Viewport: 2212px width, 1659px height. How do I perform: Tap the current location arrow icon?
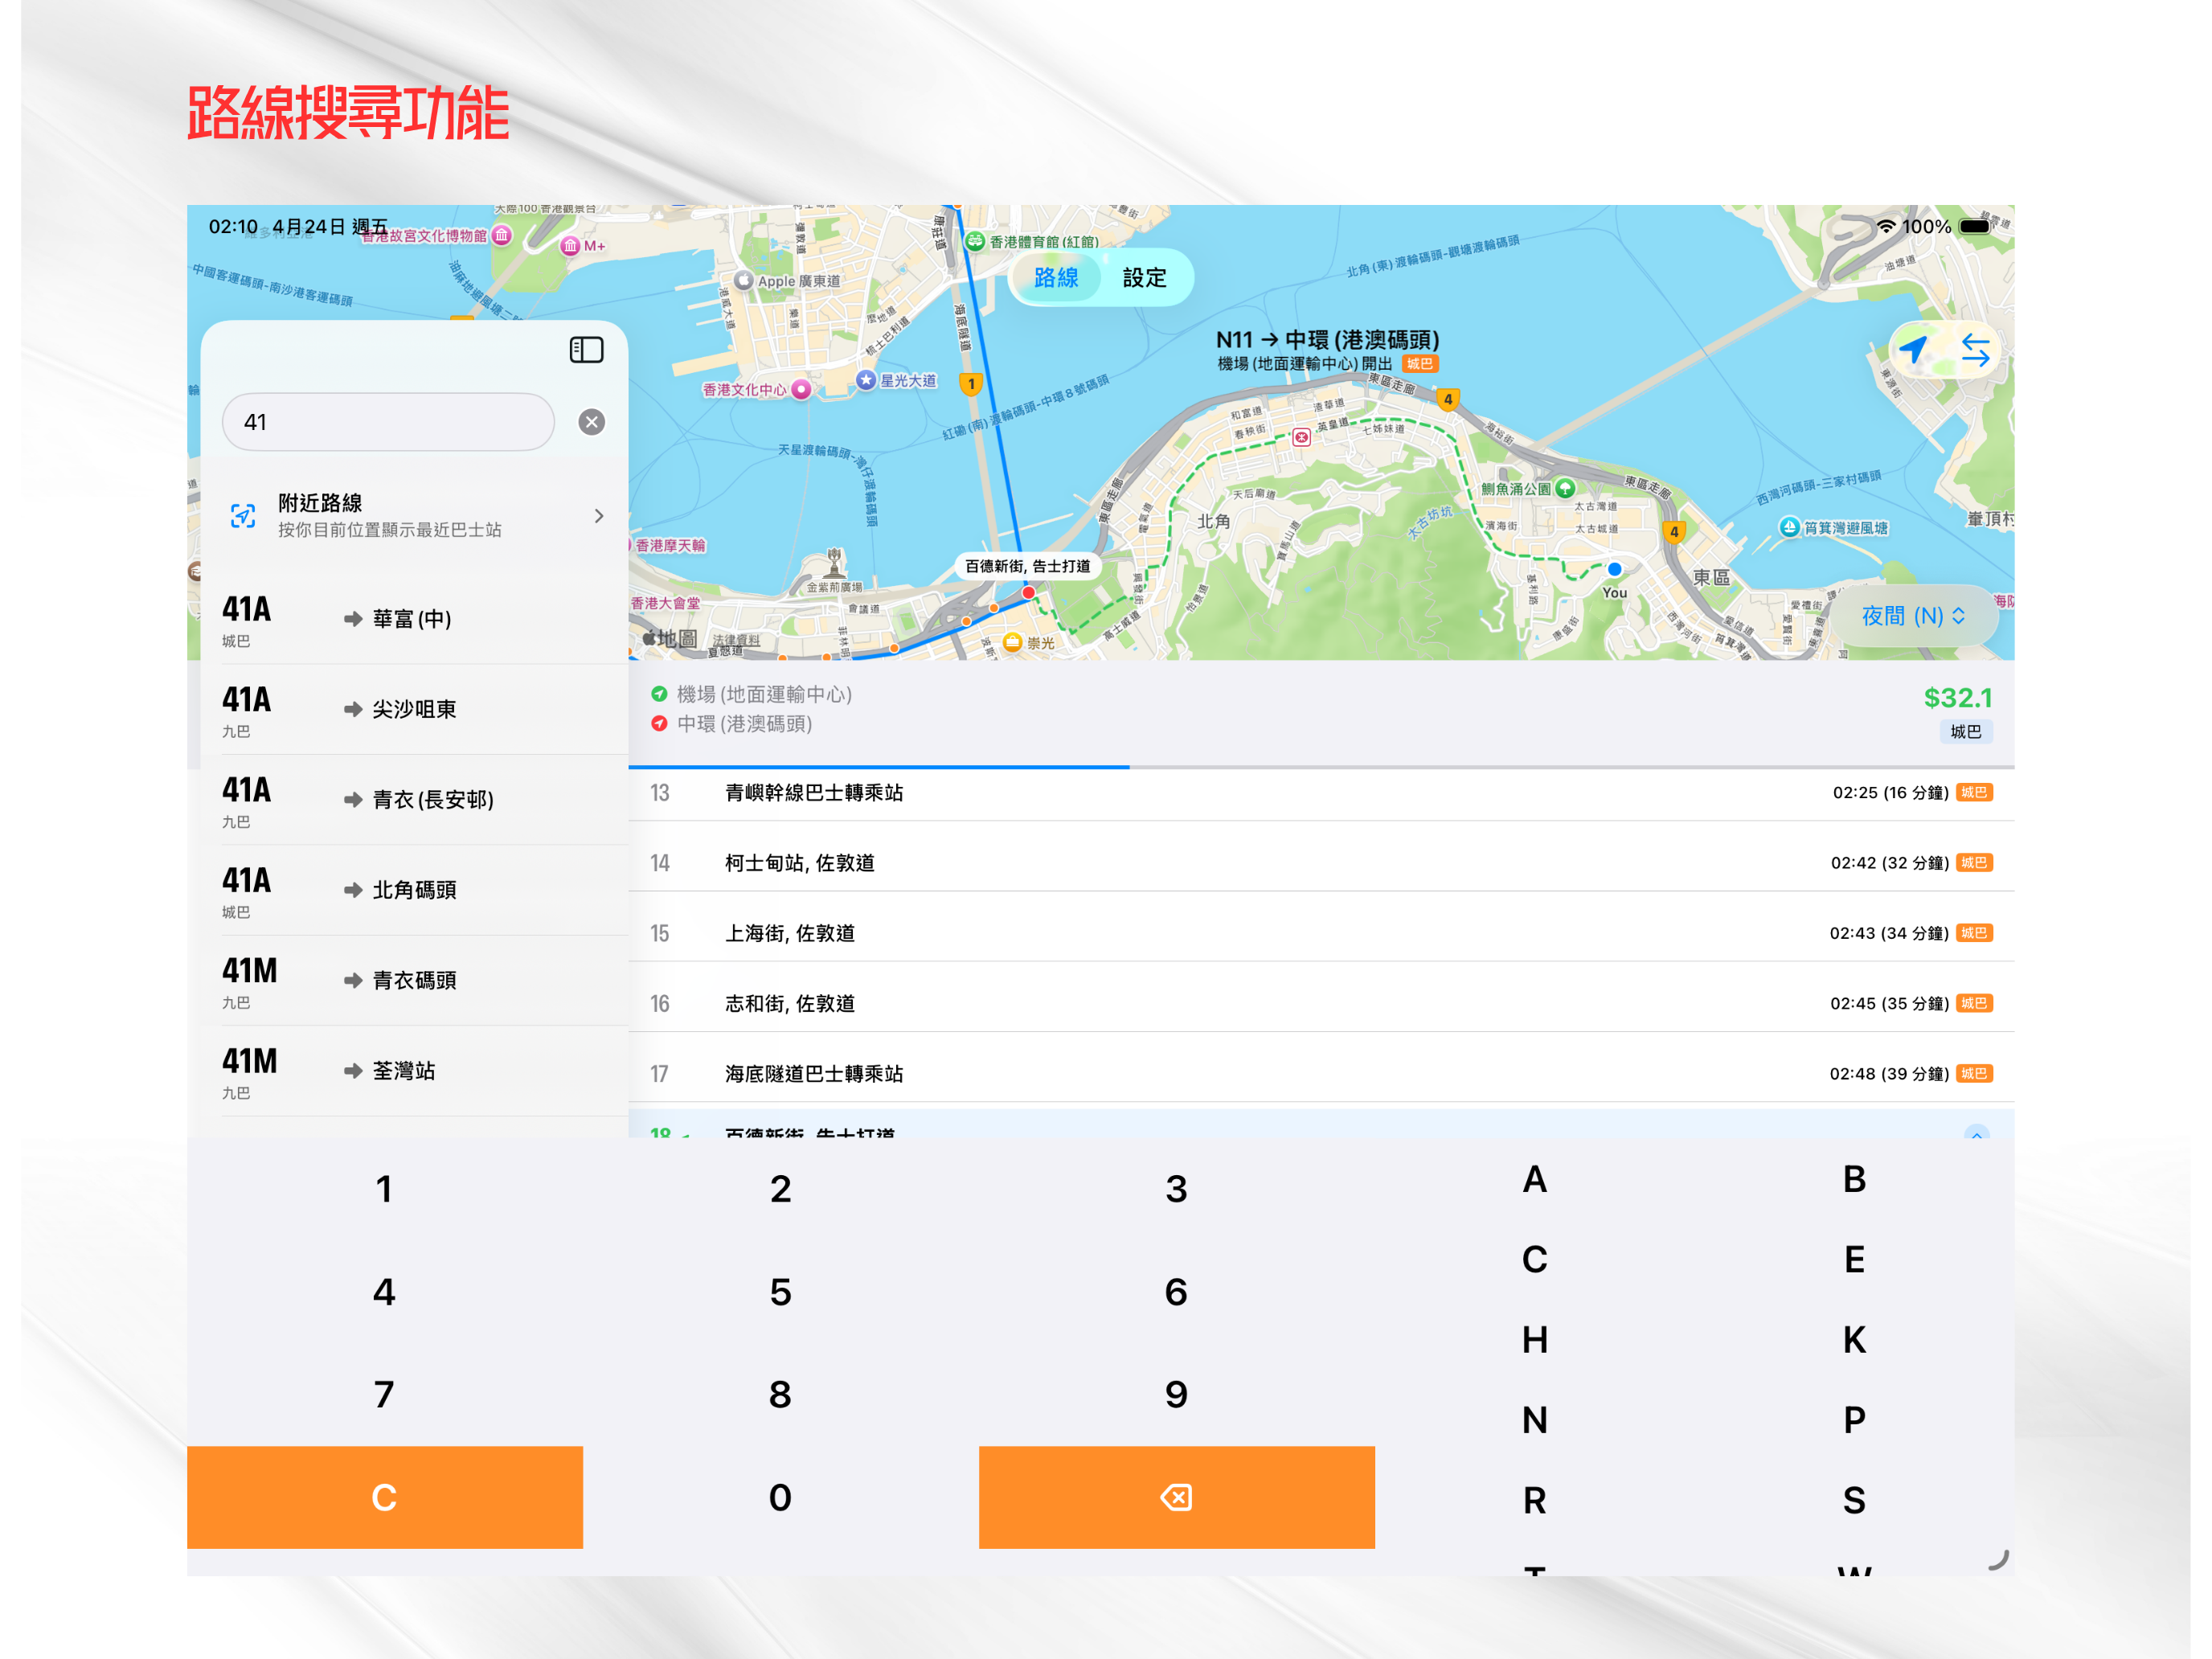pos(1913,350)
